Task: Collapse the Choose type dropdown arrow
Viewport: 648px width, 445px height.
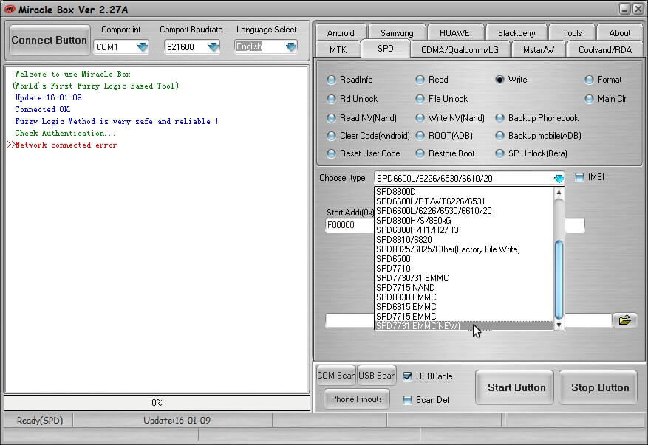Action: 559,179
